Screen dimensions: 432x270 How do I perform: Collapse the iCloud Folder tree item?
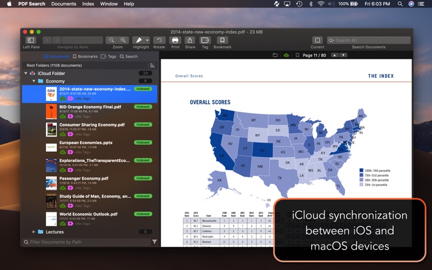[25, 73]
